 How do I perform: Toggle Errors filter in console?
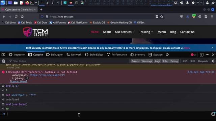135,61
